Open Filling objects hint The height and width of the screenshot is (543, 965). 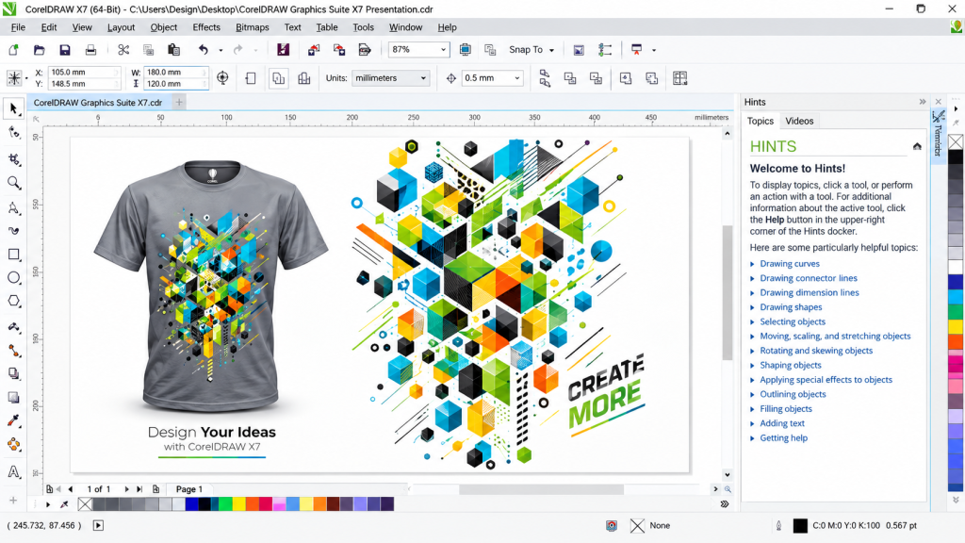pos(786,409)
